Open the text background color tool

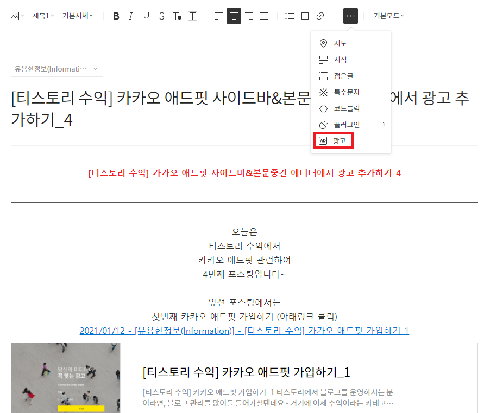click(192, 16)
